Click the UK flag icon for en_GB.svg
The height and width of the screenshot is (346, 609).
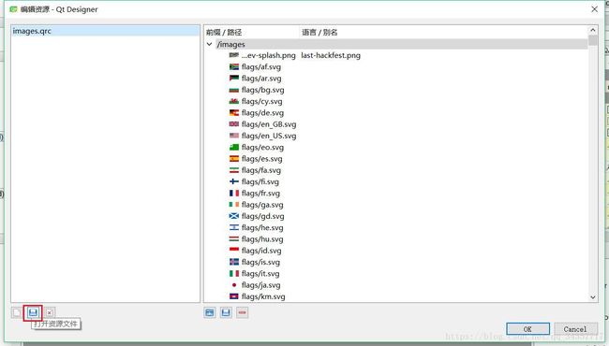(x=234, y=124)
